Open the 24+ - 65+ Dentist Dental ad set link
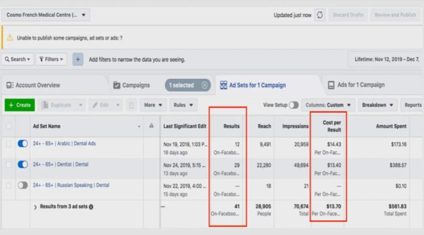Screen dimensions: 424x235 [61, 164]
